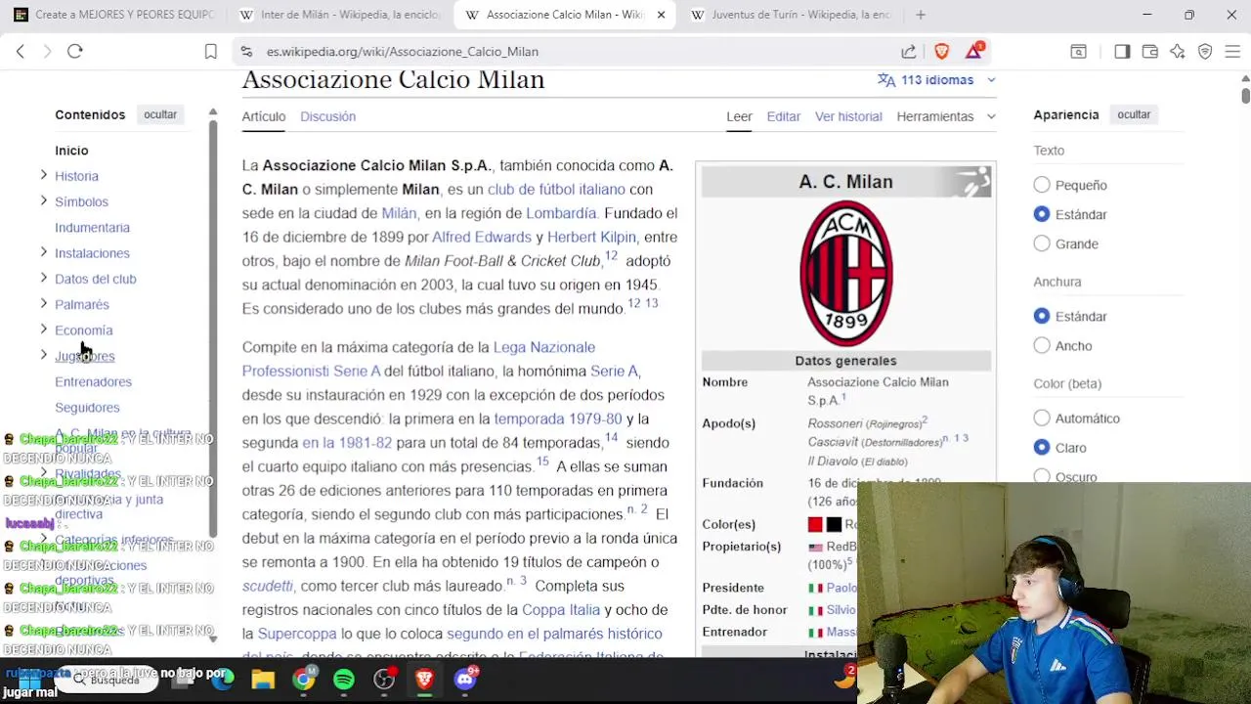The height and width of the screenshot is (704, 1251).
Task: Open Google Chrome from taskbar
Action: pyautogui.click(x=304, y=679)
